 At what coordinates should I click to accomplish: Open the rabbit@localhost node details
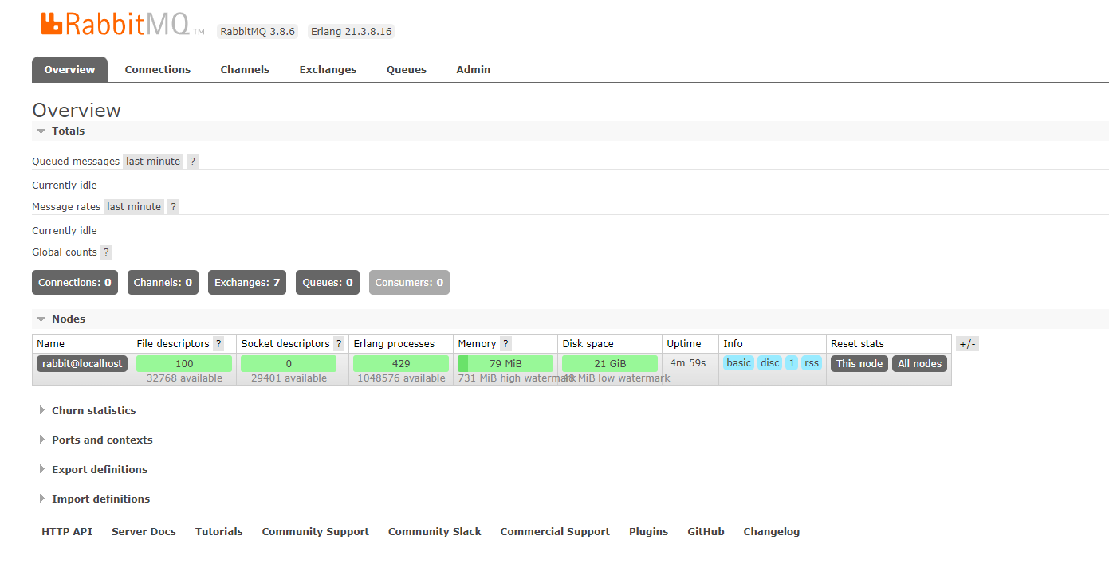(82, 363)
